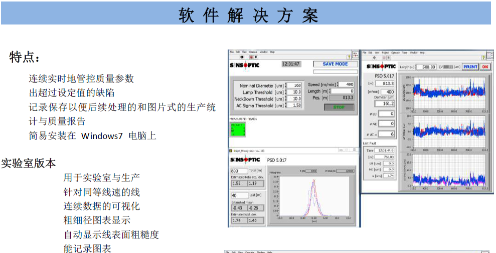Open the Operate menu in left window

(253, 52)
